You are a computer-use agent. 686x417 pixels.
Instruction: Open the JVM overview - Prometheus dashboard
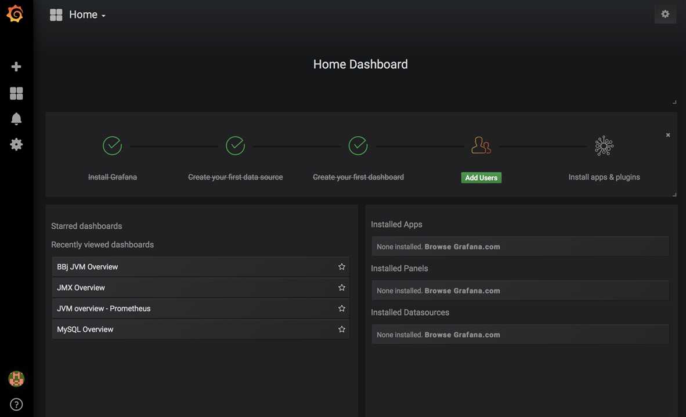point(201,309)
